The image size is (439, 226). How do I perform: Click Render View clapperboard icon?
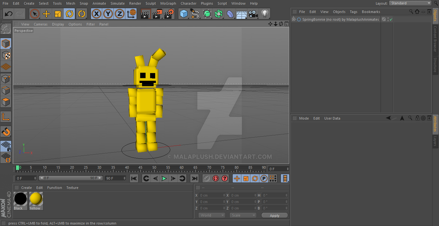click(146, 13)
